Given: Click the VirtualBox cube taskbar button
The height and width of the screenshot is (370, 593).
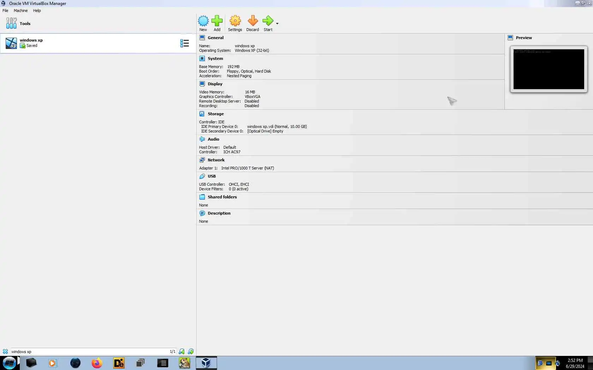Looking at the screenshot, I should (x=206, y=363).
